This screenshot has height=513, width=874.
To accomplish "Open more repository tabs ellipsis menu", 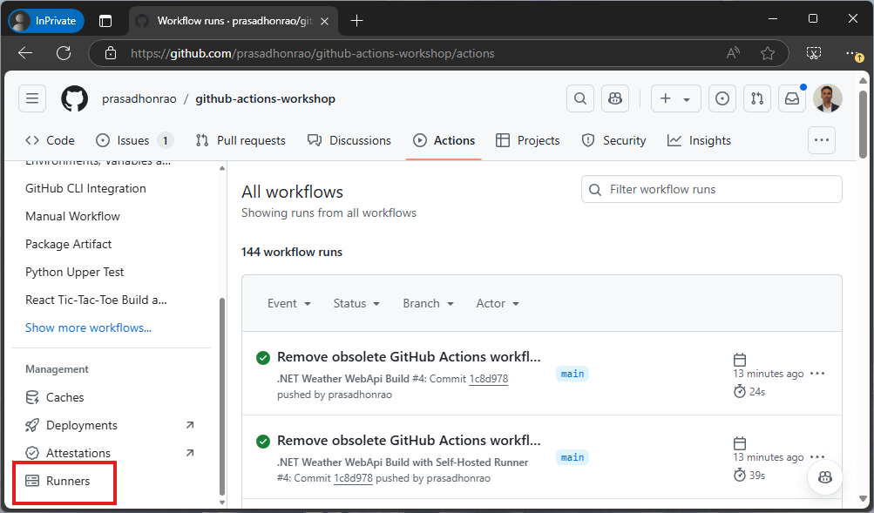I will (x=822, y=140).
